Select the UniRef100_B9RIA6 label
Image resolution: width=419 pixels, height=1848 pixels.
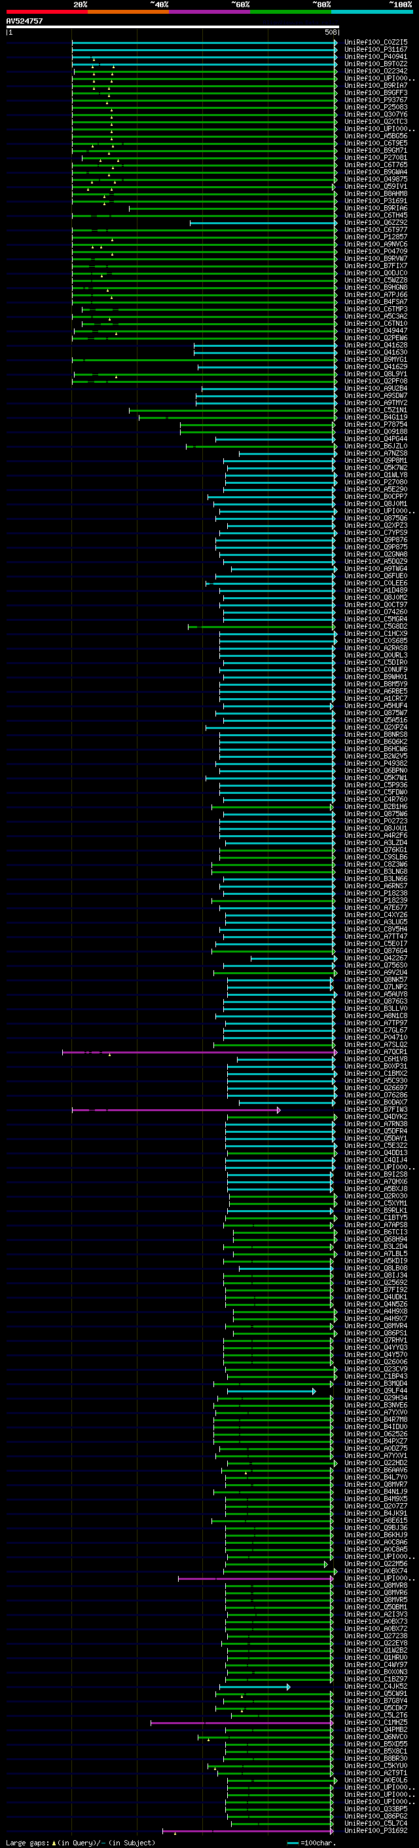coord(376,208)
